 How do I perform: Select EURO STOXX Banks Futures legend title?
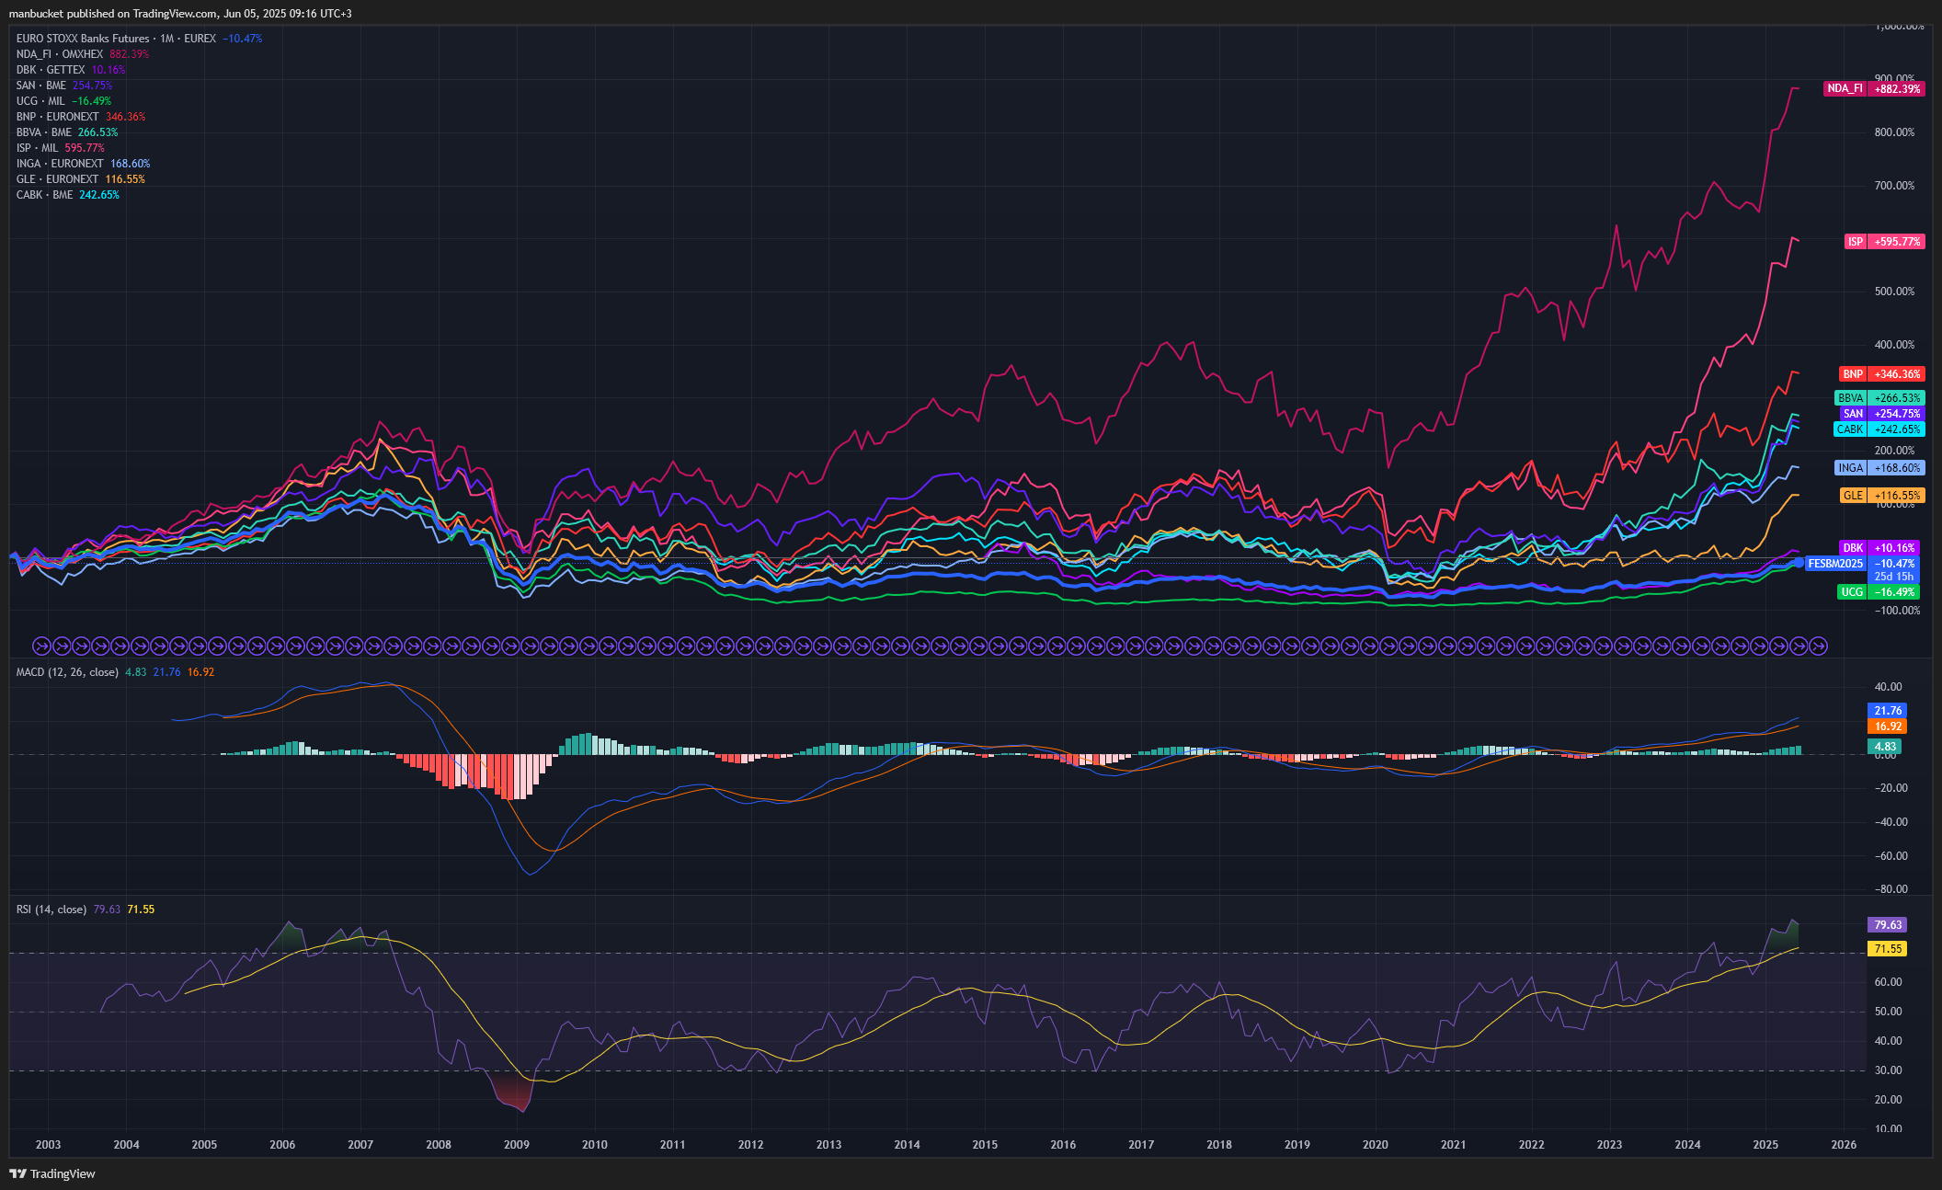pyautogui.click(x=83, y=39)
